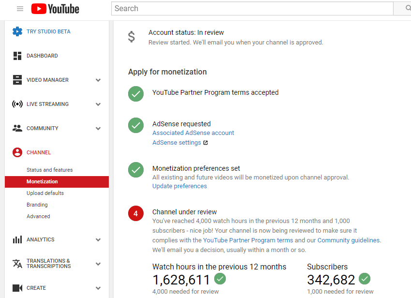Click the Studio Beta gear icon
Viewport: 411px width, 298px height.
coord(17,31)
